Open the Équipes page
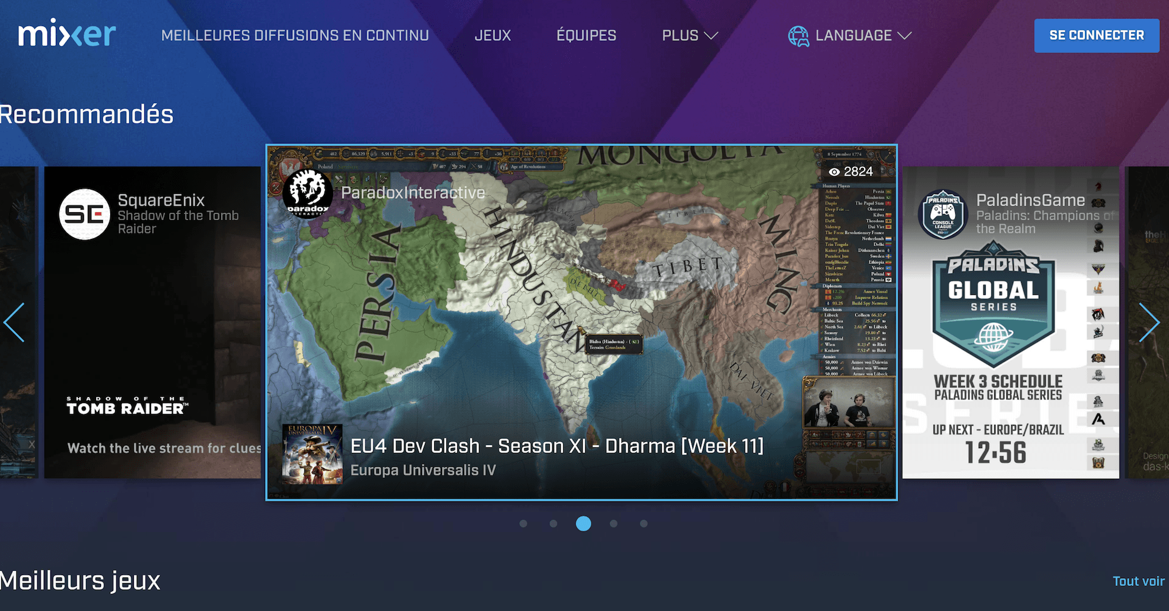Screen dimensions: 1169x611 click(x=586, y=35)
